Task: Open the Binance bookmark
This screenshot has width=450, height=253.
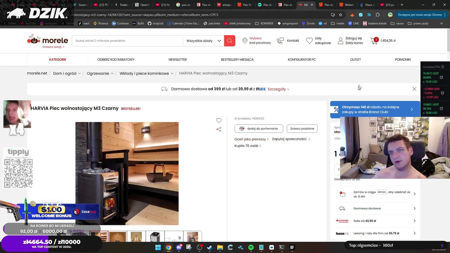Action: [101, 24]
